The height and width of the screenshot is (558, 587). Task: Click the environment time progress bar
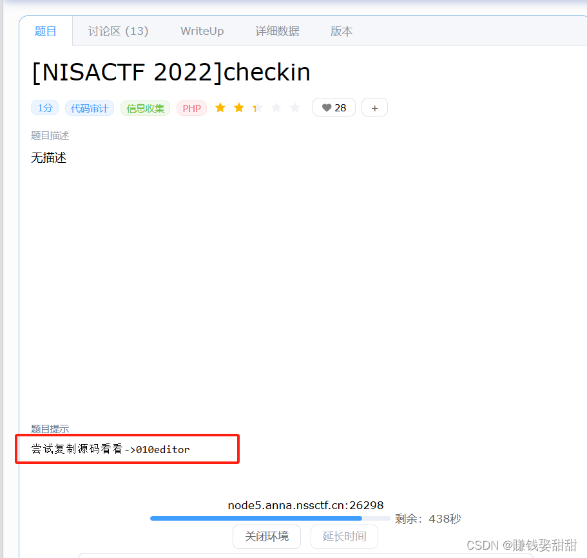pos(271,518)
